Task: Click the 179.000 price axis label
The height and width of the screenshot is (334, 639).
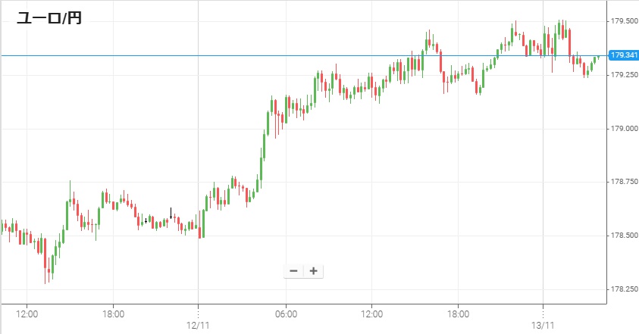Action: click(x=623, y=129)
